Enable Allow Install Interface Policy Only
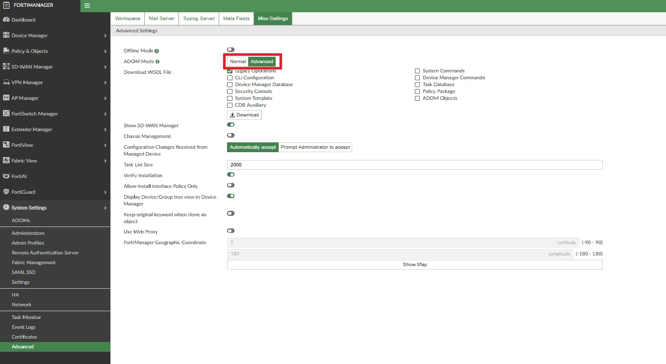 231,185
